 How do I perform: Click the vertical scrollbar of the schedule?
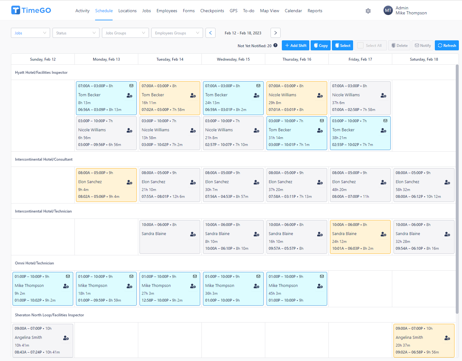457,188
